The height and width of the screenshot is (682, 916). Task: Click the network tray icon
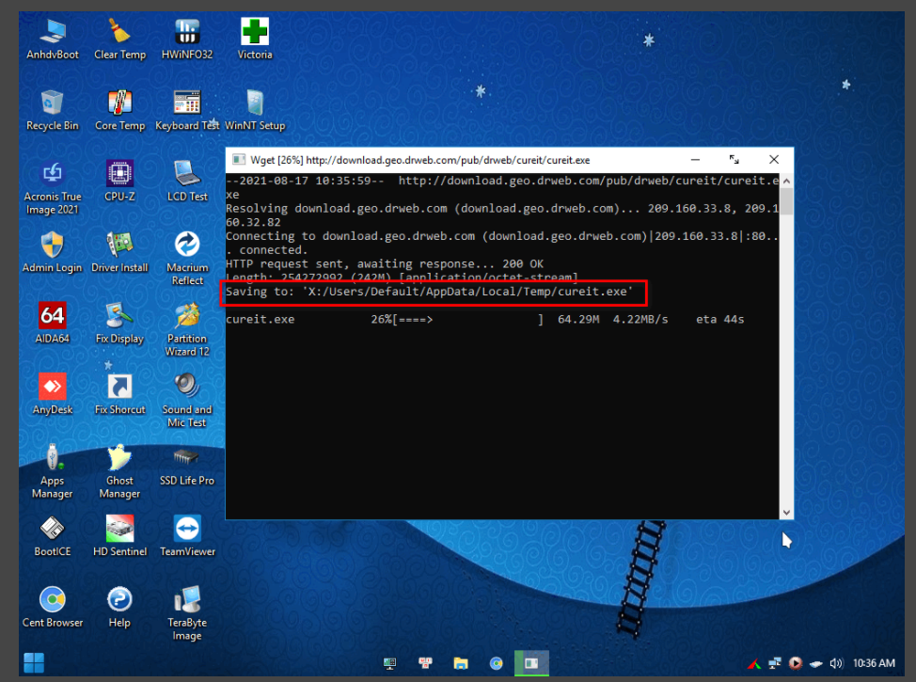tap(775, 663)
